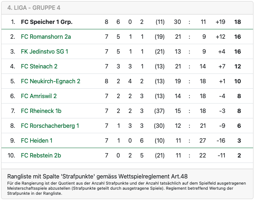The image size is (256, 202).
Task: Open the FC Neukirch-Egnach 2 team page
Action: [50, 81]
